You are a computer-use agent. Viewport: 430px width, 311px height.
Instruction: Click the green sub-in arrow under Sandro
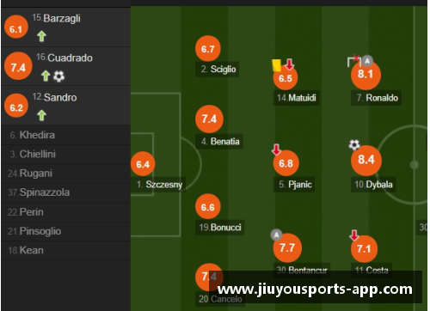click(x=42, y=115)
